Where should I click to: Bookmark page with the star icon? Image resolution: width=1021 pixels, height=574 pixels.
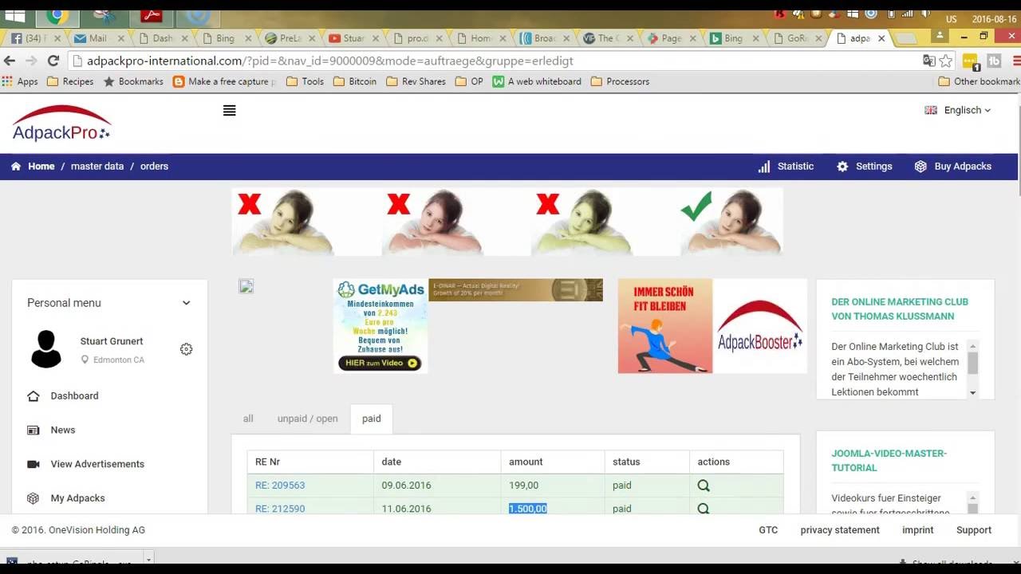click(x=946, y=61)
